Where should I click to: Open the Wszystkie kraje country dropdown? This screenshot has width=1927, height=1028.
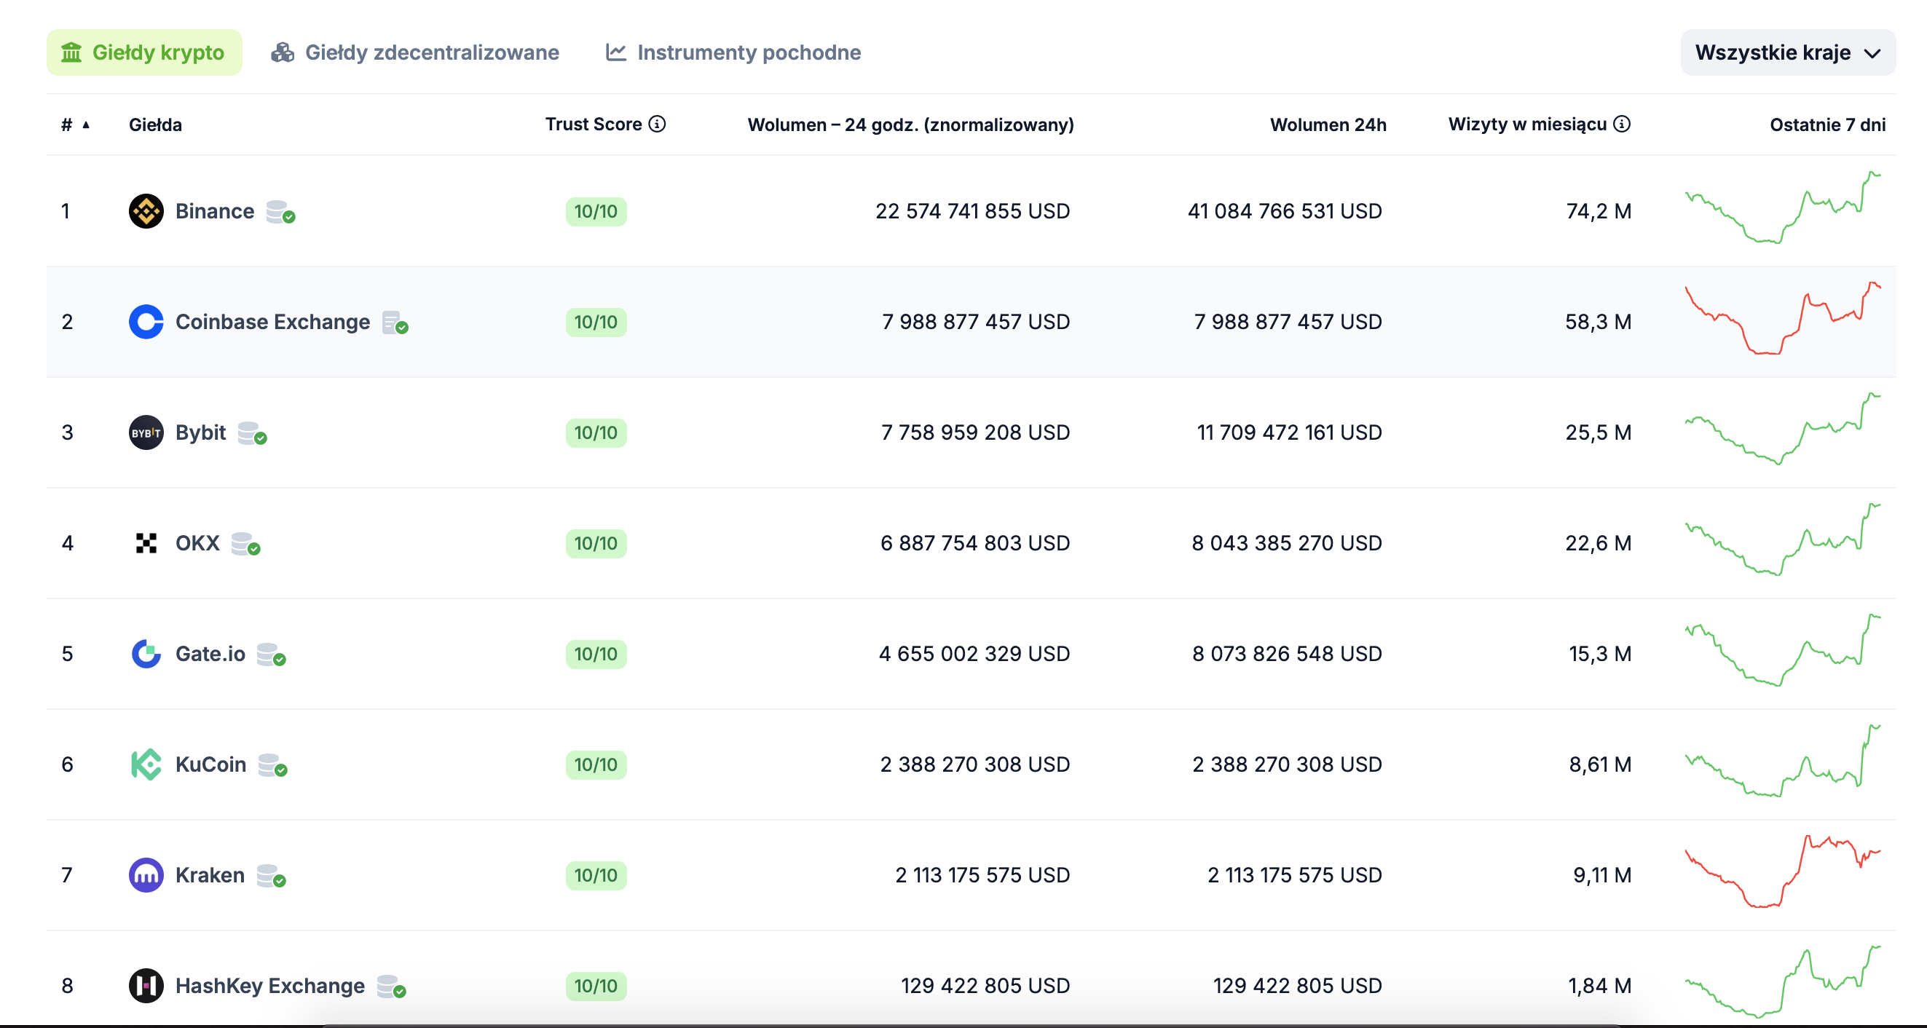(x=1787, y=52)
